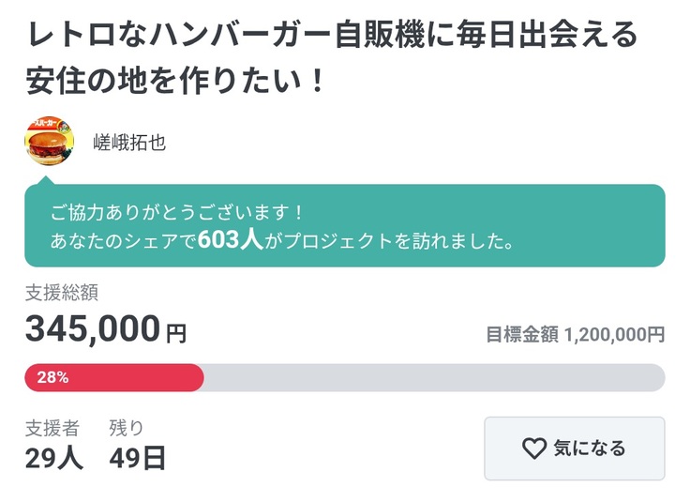This screenshot has width=690, height=502.
Task: Tap the ご協力ありがとうございます thank-you message
Action: coord(177,213)
